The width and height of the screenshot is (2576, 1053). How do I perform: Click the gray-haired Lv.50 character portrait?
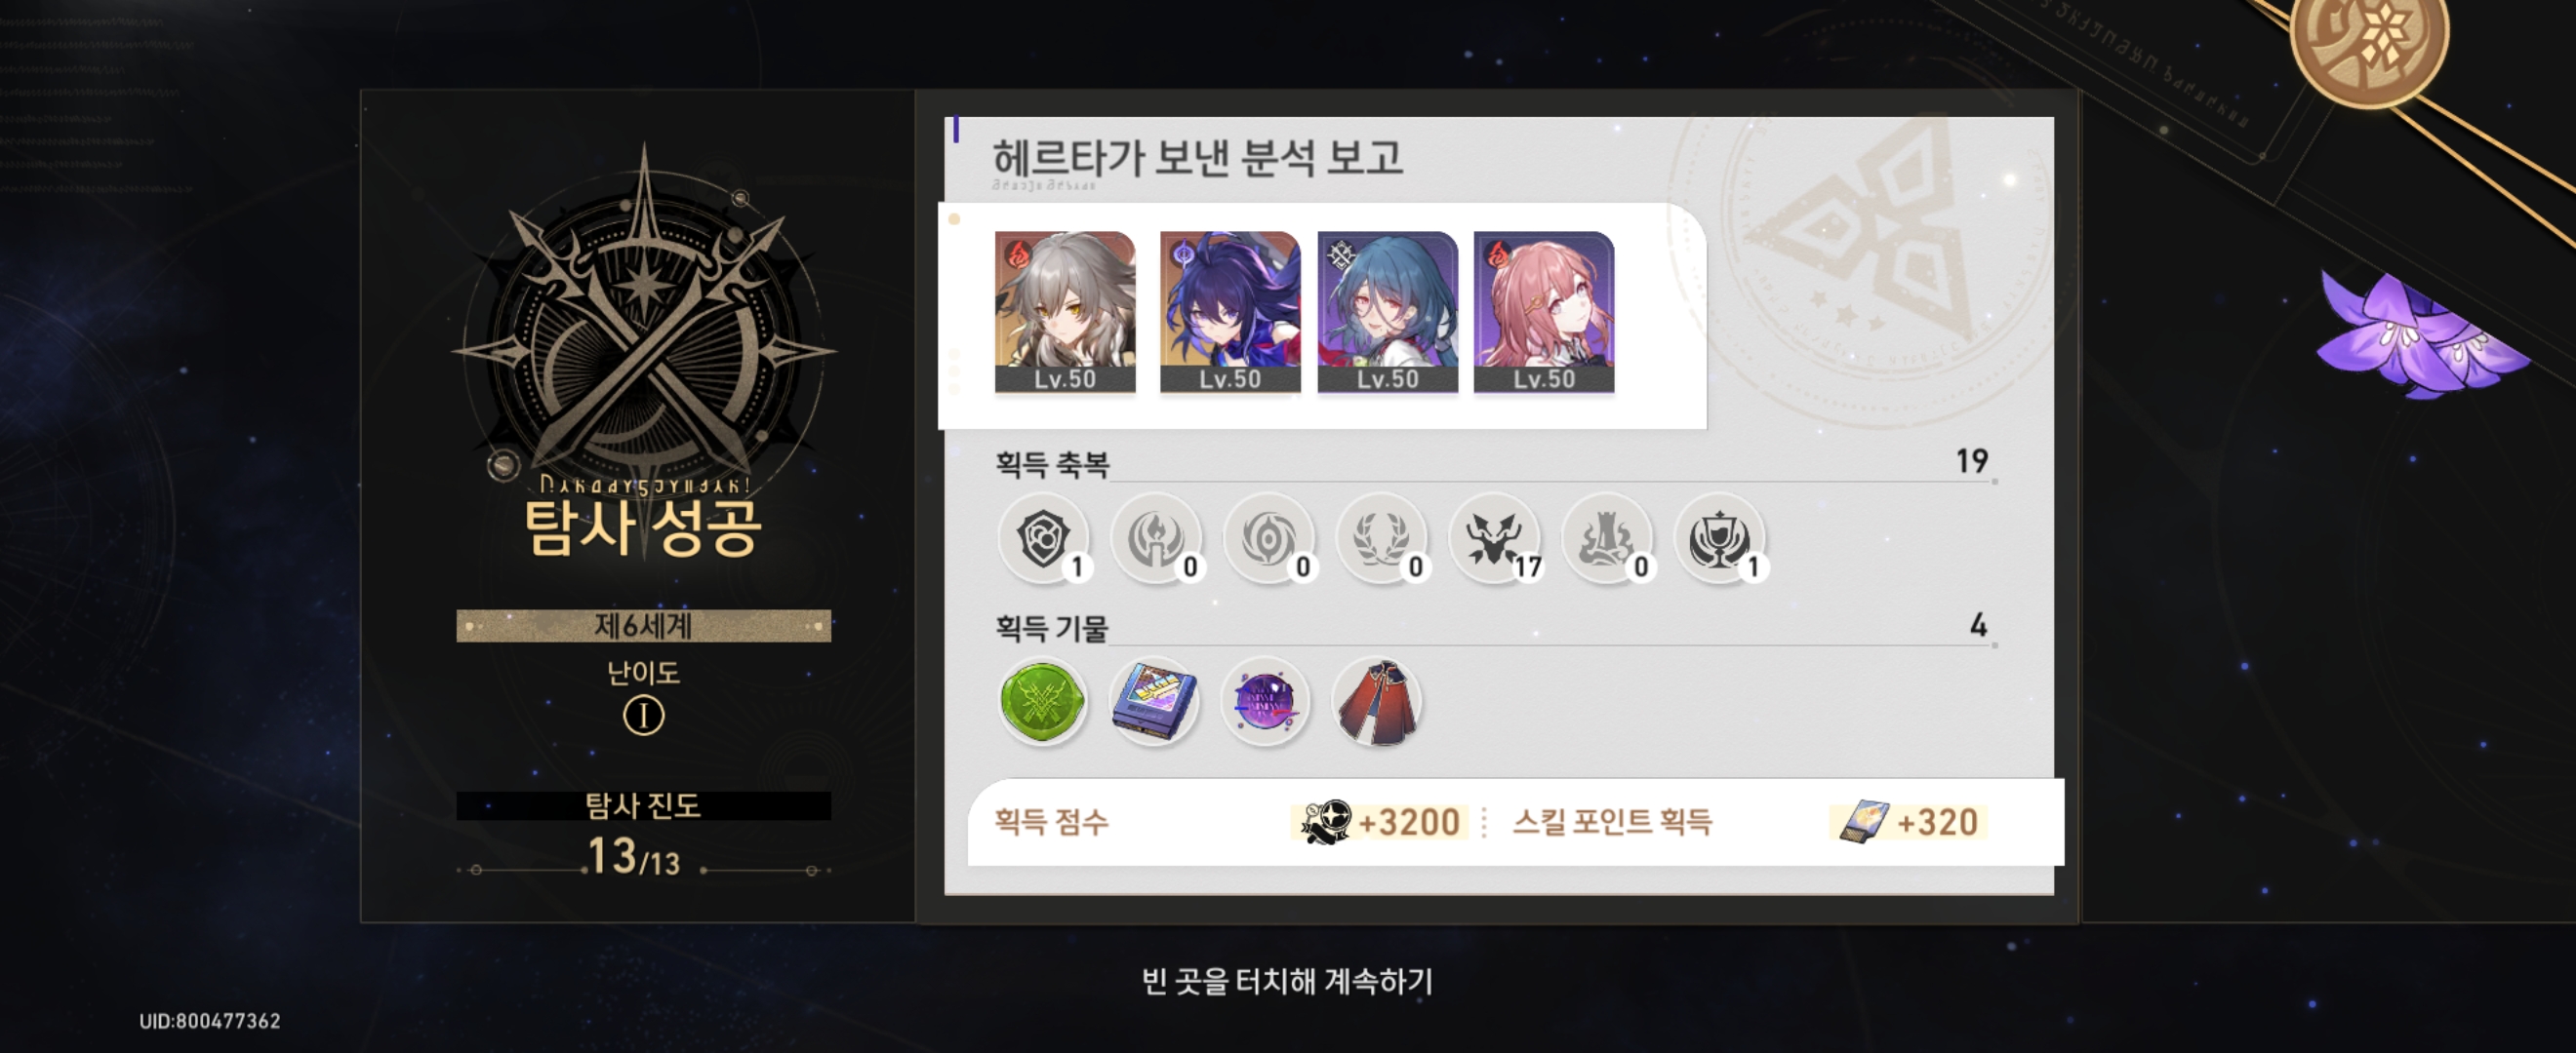pos(1065,312)
